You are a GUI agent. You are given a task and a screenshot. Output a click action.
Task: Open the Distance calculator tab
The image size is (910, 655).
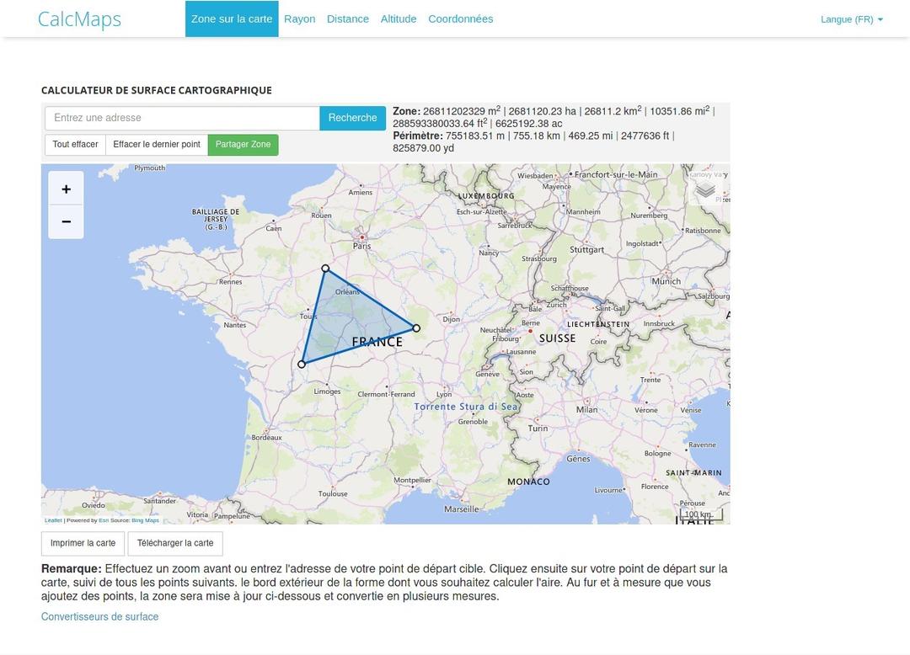click(347, 18)
